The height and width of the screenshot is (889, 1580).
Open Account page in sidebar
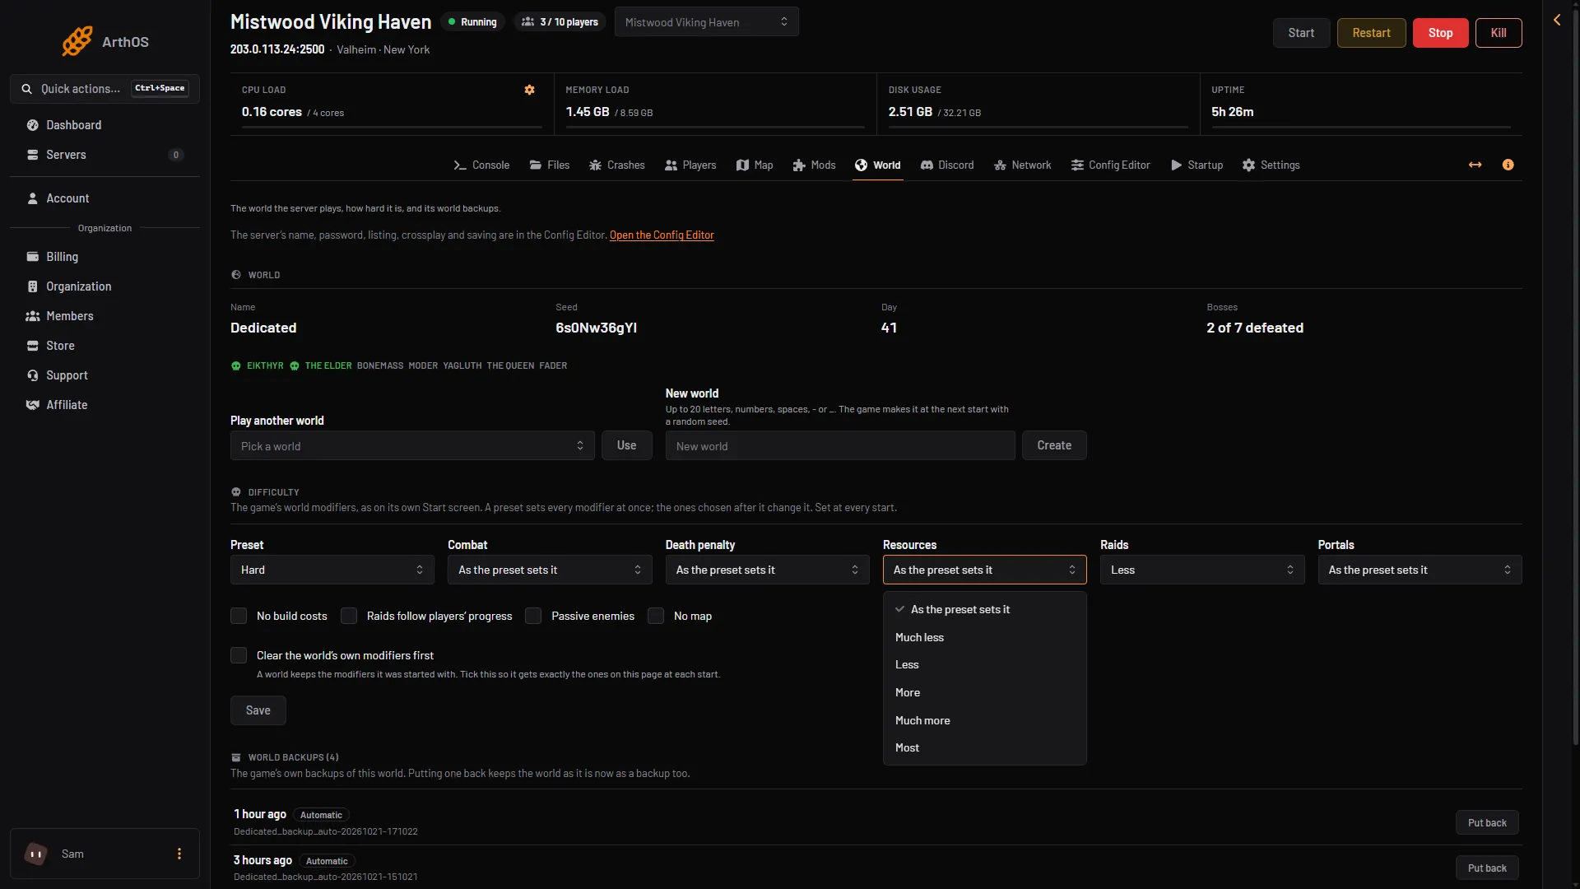[105, 198]
